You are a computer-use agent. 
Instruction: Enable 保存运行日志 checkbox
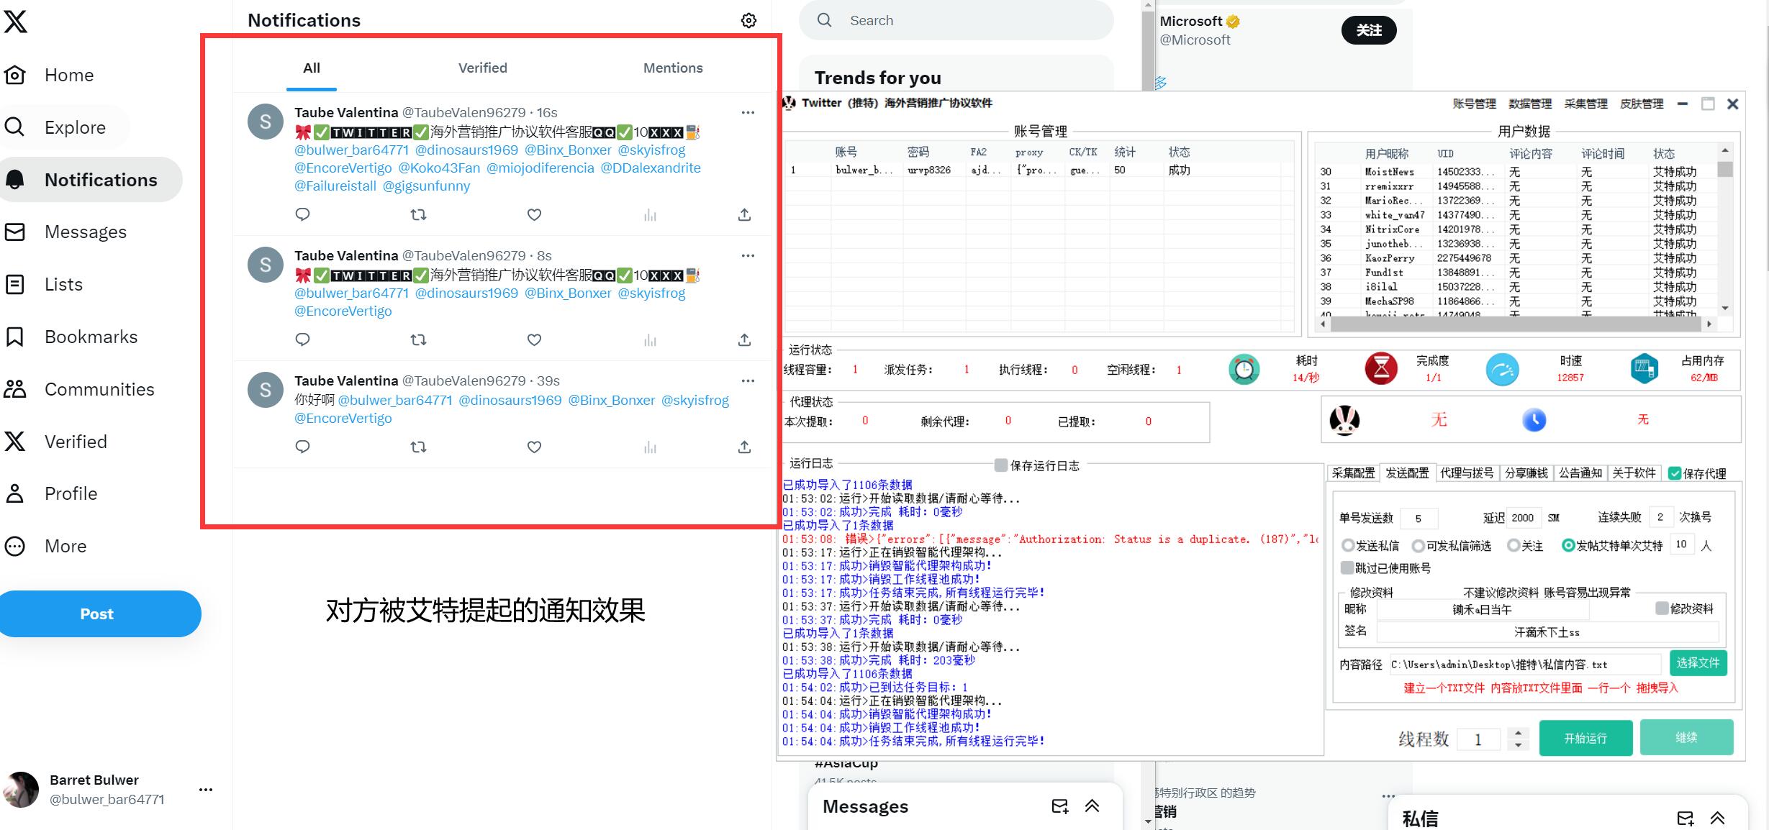[x=1000, y=465]
